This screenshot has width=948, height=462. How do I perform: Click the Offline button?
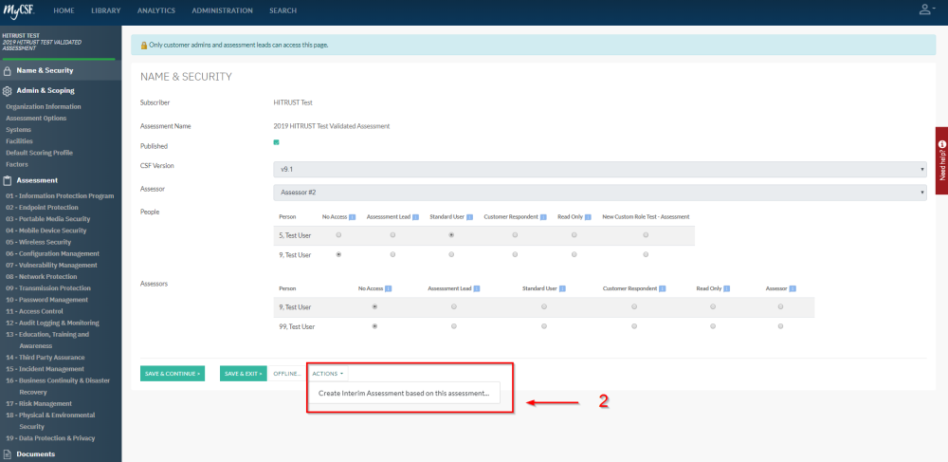click(x=287, y=374)
